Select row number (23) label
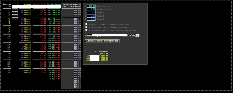 (9, 73)
